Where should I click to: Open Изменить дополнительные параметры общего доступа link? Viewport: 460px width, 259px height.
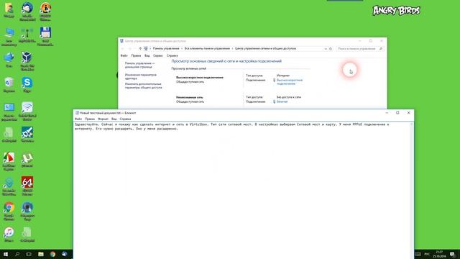pyautogui.click(x=143, y=86)
